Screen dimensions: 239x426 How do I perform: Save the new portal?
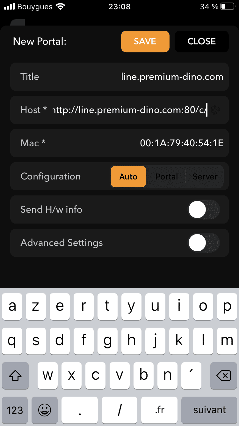pos(145,42)
